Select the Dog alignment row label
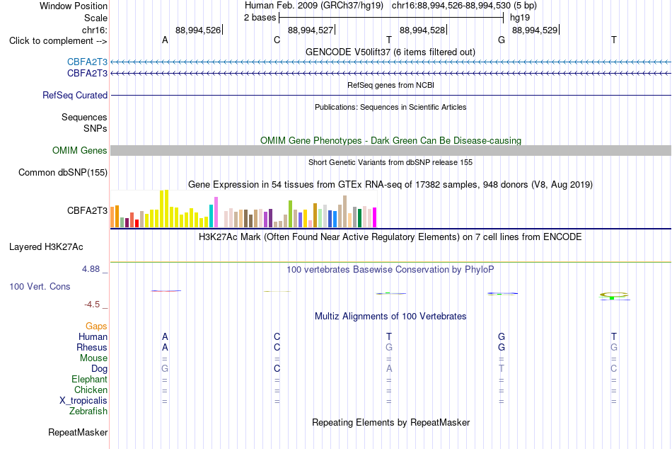672x449 pixels. tap(100, 369)
